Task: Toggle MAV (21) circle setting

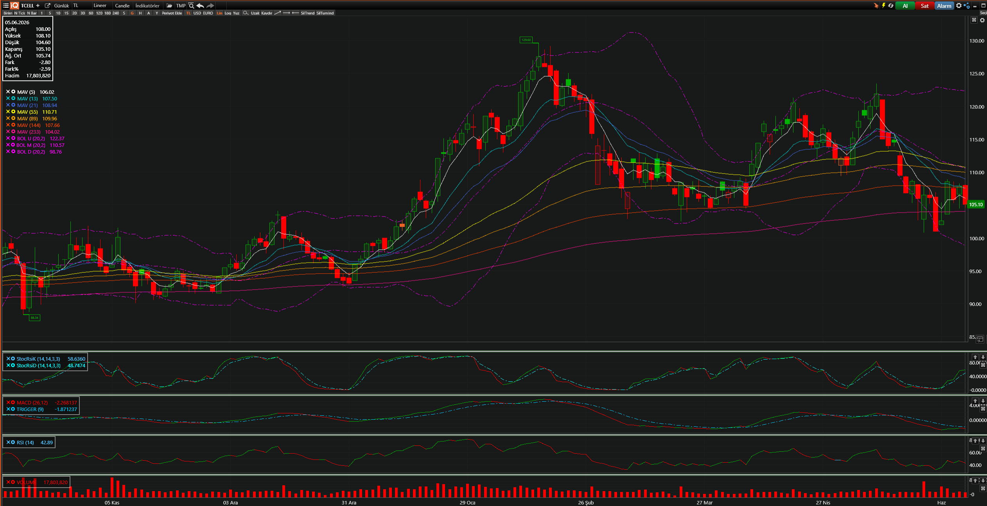Action: pos(13,105)
